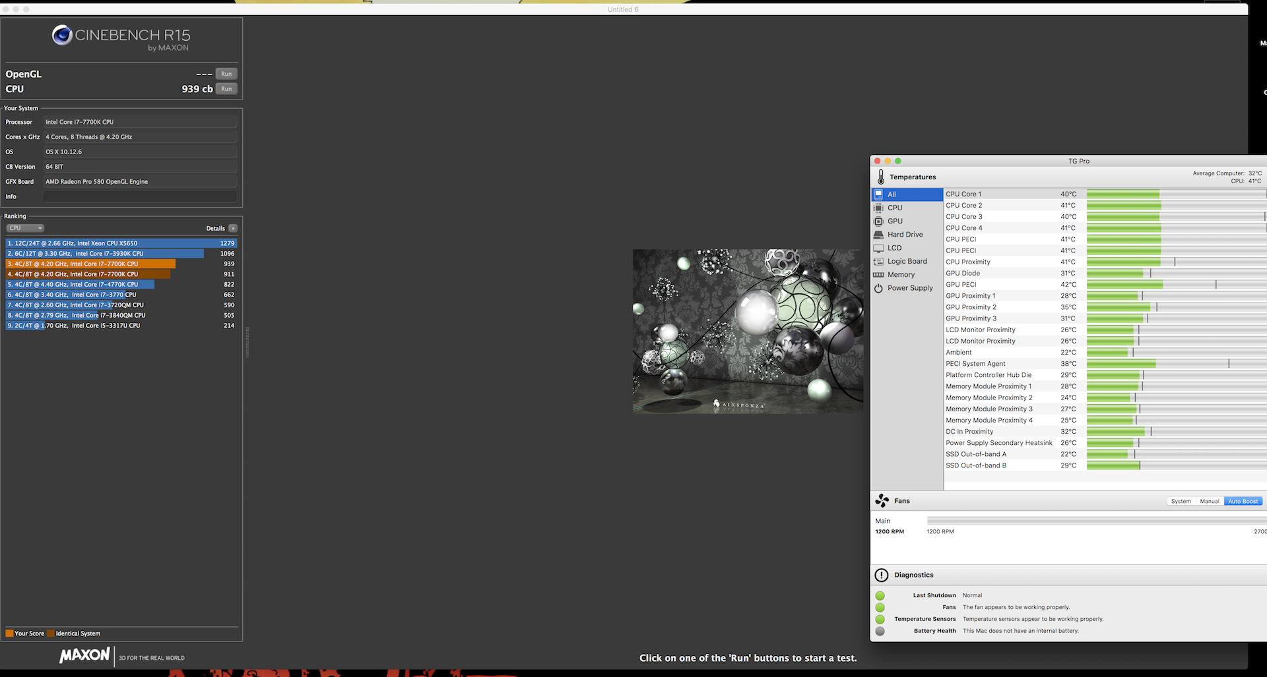Select ranking row 9 Core i5-3317U
The image size is (1267, 677).
point(121,326)
